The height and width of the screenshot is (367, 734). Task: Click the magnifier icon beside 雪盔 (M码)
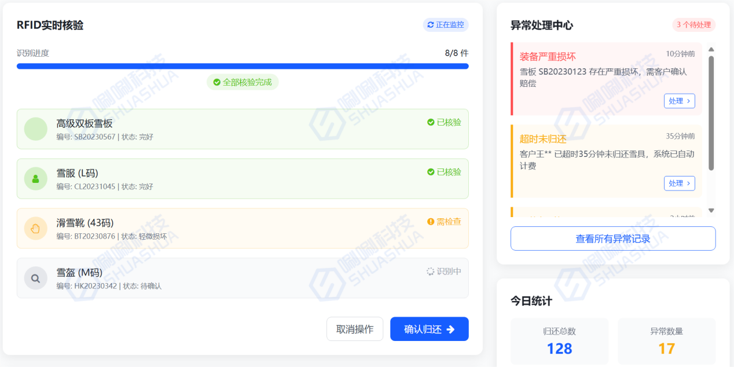coord(35,278)
